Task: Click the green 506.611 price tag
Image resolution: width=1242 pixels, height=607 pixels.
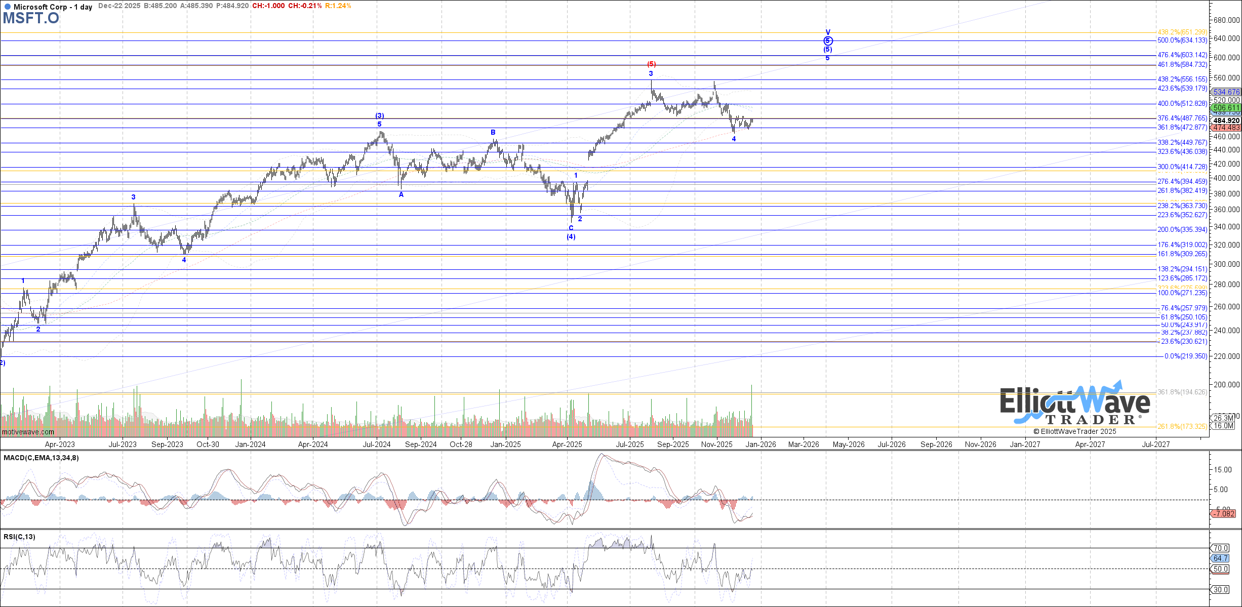Action: click(x=1226, y=108)
